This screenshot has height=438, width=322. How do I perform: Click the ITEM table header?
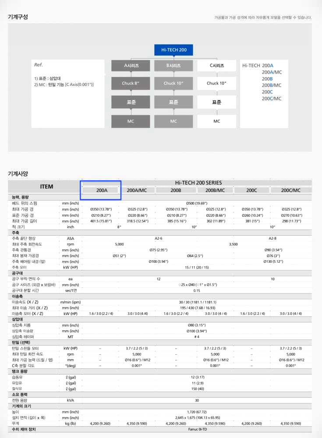point(46,187)
